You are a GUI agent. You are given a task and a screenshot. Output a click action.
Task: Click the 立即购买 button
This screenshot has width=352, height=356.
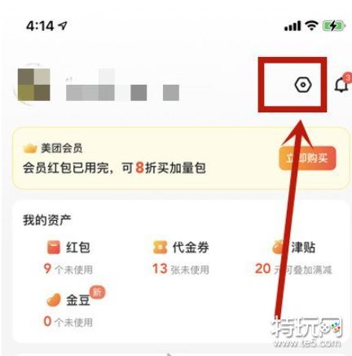point(307,158)
